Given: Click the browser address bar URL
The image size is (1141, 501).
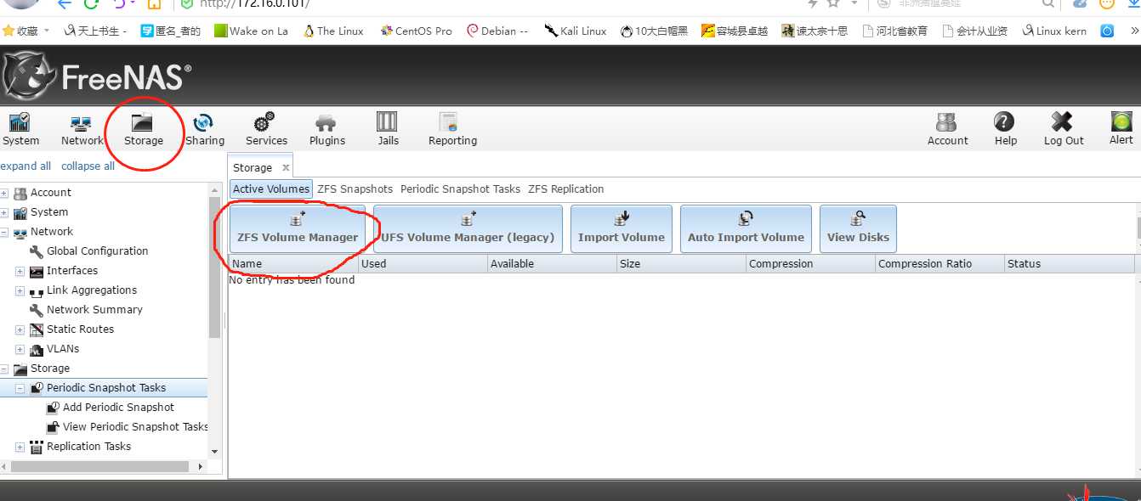Looking at the screenshot, I should tap(254, 3).
